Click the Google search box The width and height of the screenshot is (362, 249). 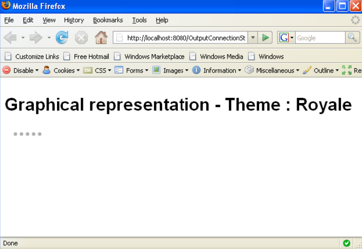click(x=319, y=38)
